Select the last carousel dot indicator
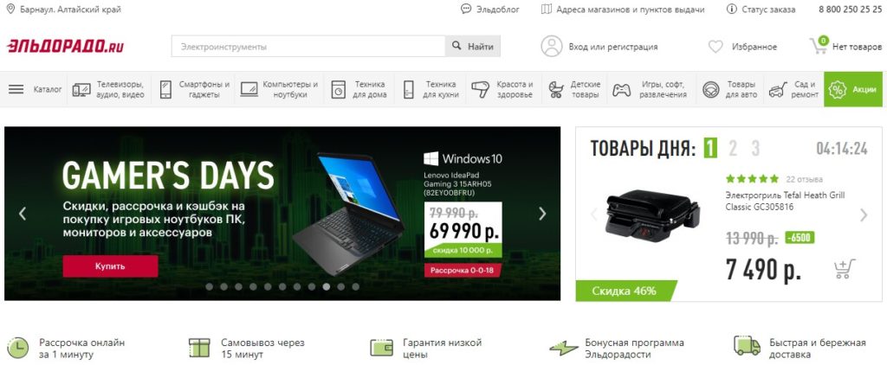The width and height of the screenshot is (887, 365). point(355,286)
